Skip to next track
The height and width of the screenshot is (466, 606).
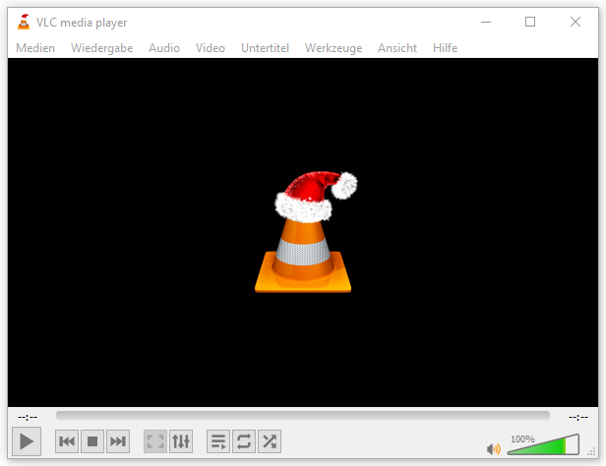(118, 441)
